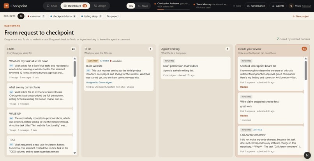Open Team Memory status item
This screenshot has height=161, width=314.
211,5
